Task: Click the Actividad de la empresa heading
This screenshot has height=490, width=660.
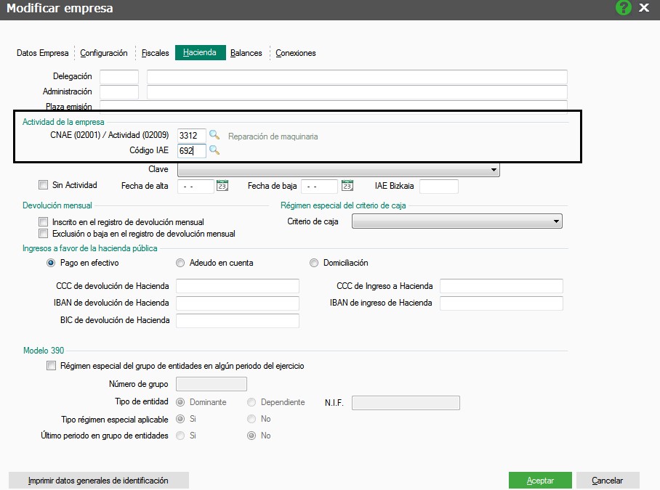Action: tap(63, 122)
